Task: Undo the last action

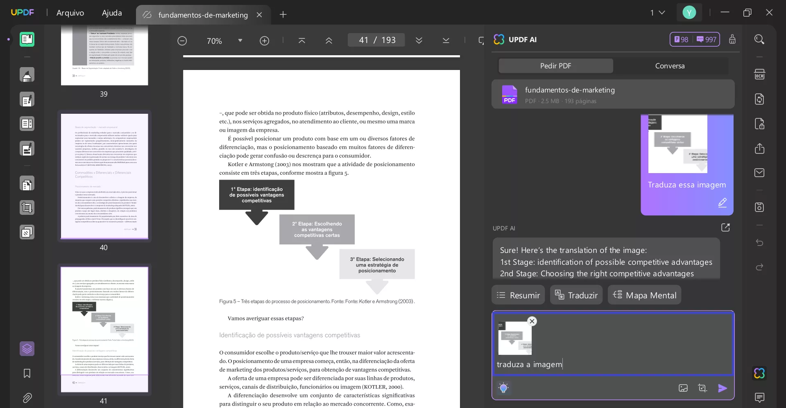Action: tap(759, 243)
